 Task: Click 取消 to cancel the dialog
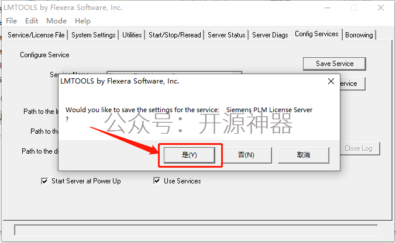click(x=304, y=155)
